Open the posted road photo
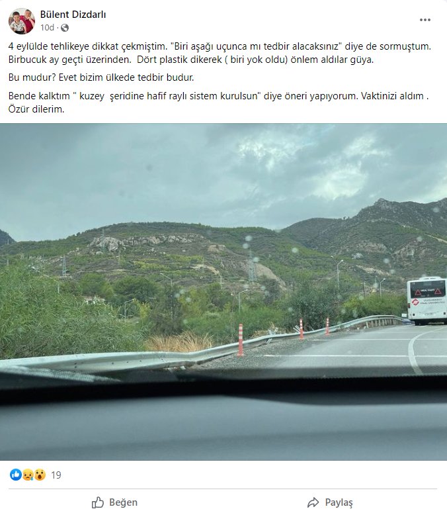 tap(223, 292)
